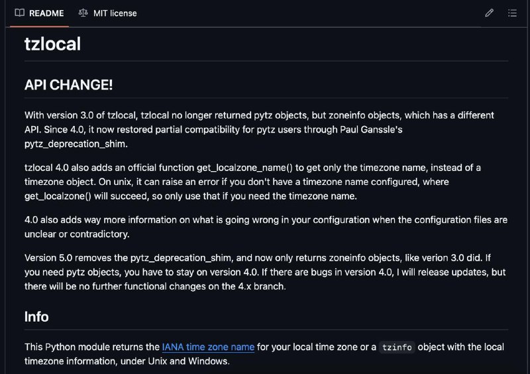Open the outline table of contents icon
The image size is (530, 374).
[x=512, y=13]
